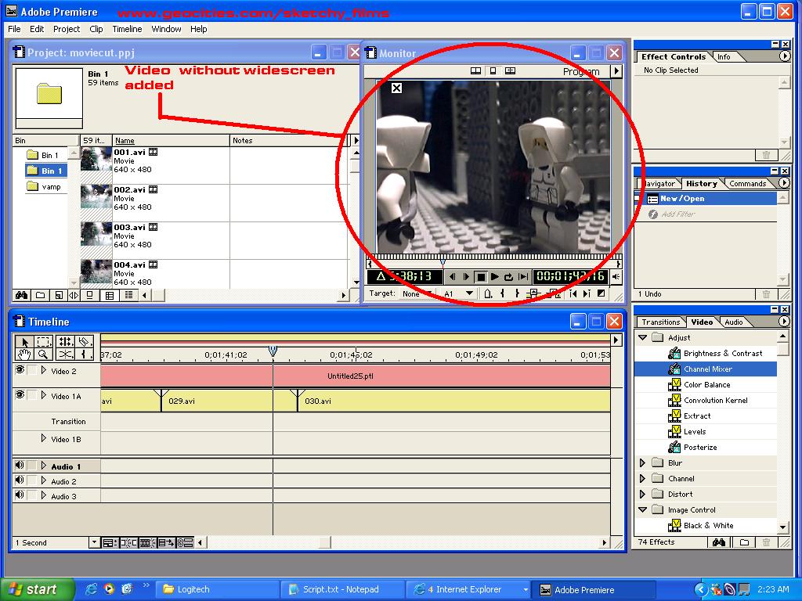Select the Hand tool in Timeline
This screenshot has width=802, height=601.
click(24, 354)
